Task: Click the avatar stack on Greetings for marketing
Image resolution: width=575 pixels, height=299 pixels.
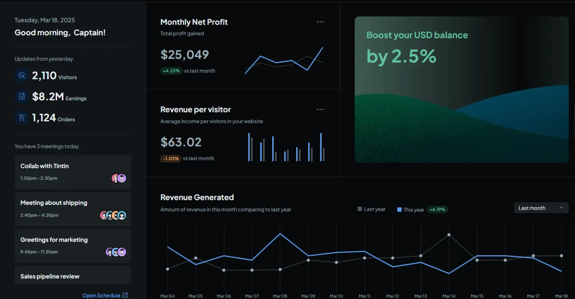Action: (x=116, y=252)
